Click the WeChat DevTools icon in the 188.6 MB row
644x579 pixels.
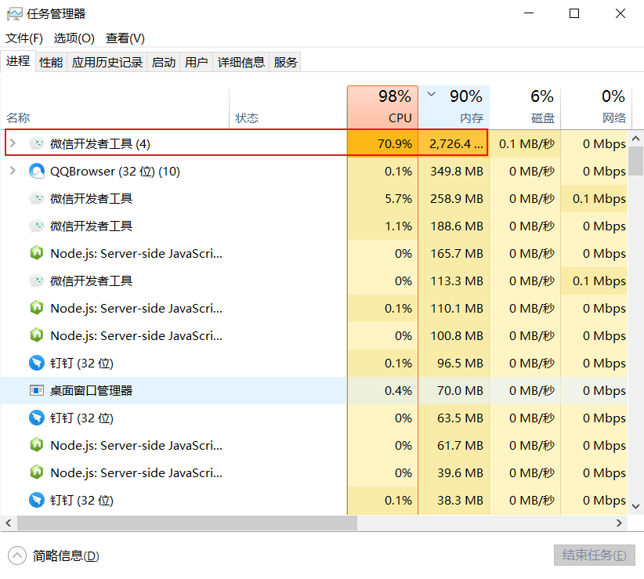point(37,226)
